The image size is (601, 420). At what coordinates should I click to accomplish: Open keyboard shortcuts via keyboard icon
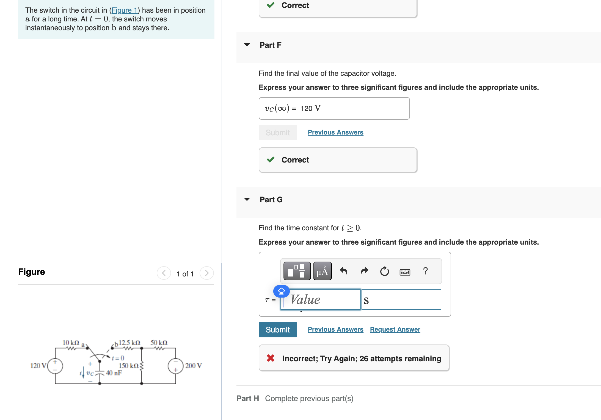pos(405,272)
